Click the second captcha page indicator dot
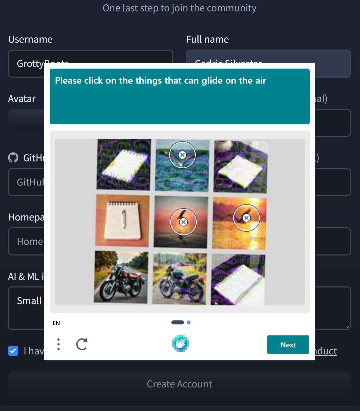The image size is (360, 411). pos(189,322)
